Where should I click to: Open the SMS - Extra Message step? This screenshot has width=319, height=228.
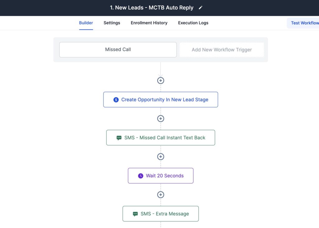click(164, 214)
